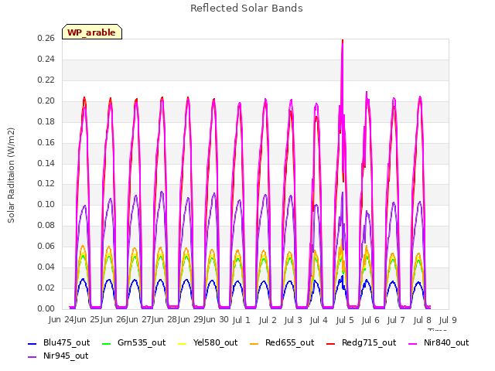Viewport: 495px width, 371px height.
Task: Click the Reflected Solar Bands chart title
Action: [247, 9]
